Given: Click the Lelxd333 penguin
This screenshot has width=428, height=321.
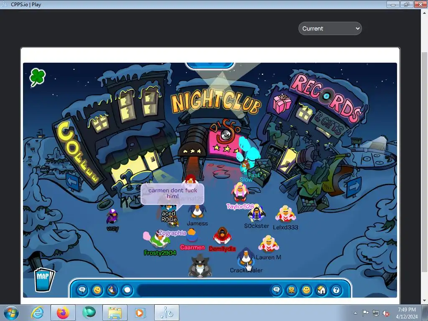Looking at the screenshot, I should 285,214.
